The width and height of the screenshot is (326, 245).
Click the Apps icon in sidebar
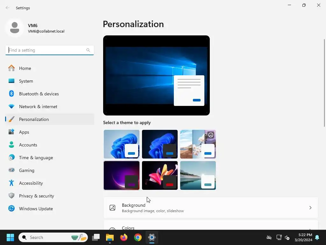[x=11, y=132]
